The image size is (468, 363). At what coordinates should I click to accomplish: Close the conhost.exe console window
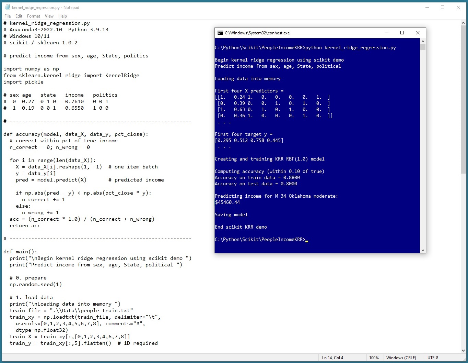[x=418, y=33]
